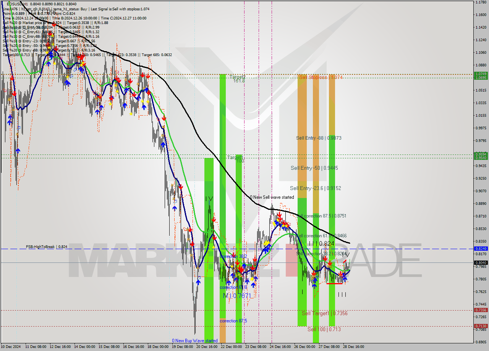Click the 'Target100: 0.713' info text
Image resolution: width=489 pixels, height=351 pixels.
pyautogui.click(x=16, y=55)
